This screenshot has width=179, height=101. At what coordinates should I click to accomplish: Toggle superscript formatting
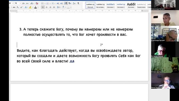[21, 7]
